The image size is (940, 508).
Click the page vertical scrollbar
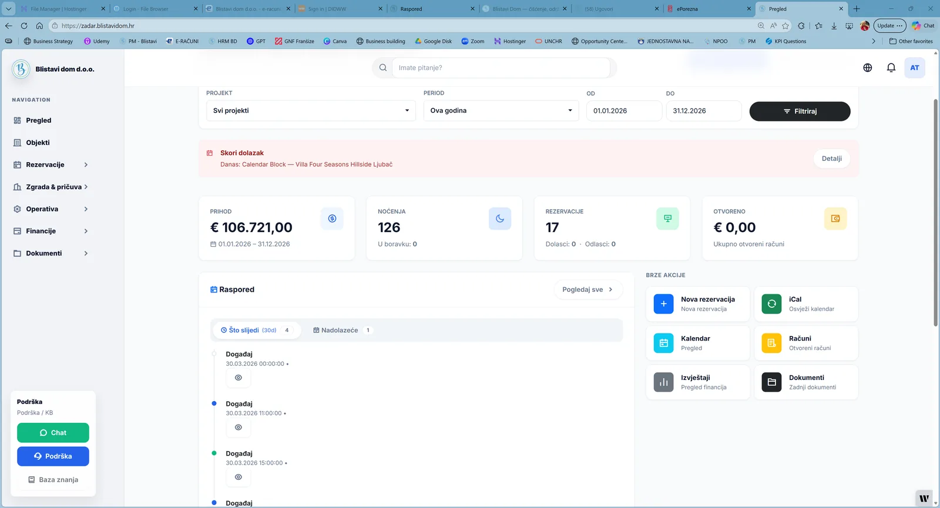[935, 211]
